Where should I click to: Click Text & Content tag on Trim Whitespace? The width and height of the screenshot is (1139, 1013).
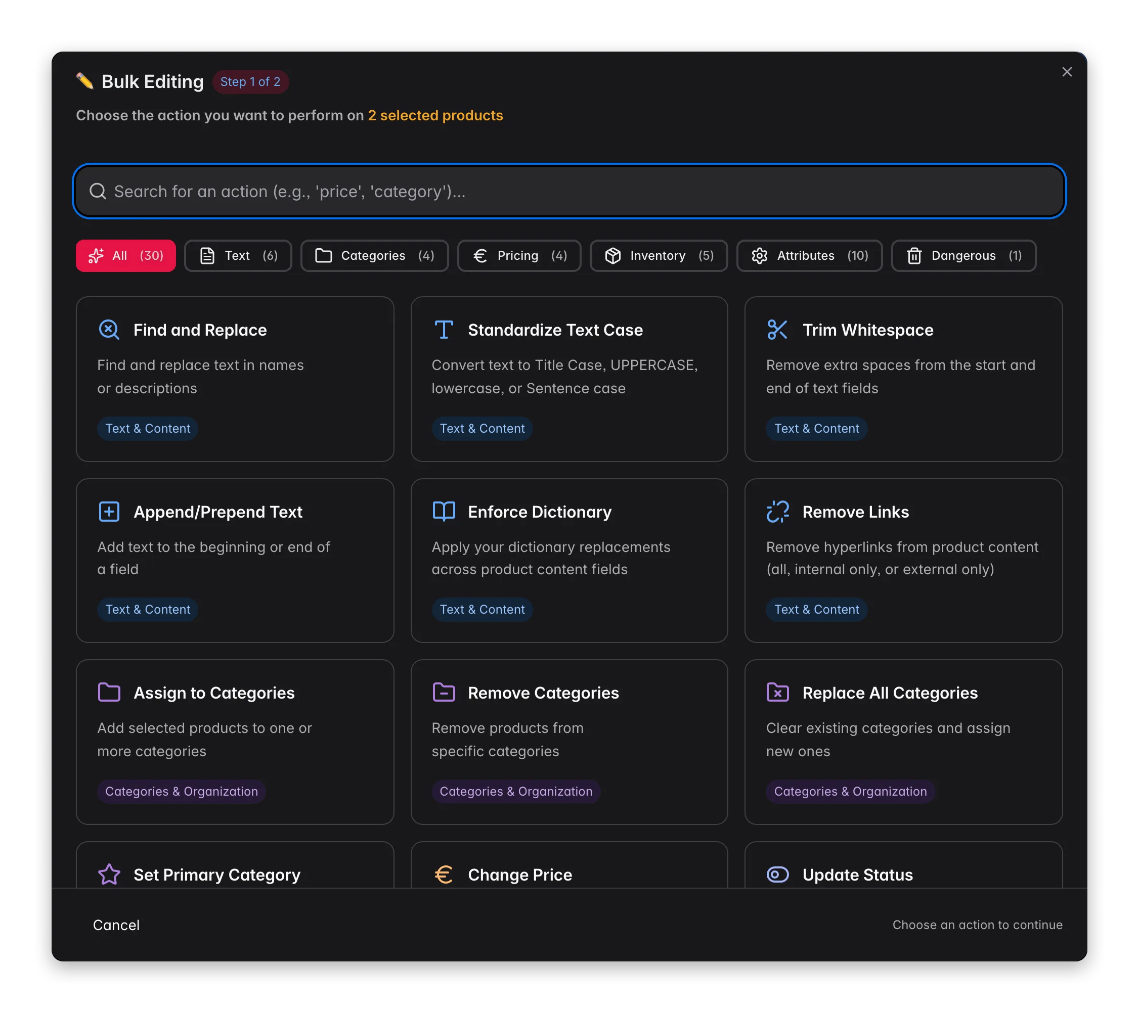816,428
